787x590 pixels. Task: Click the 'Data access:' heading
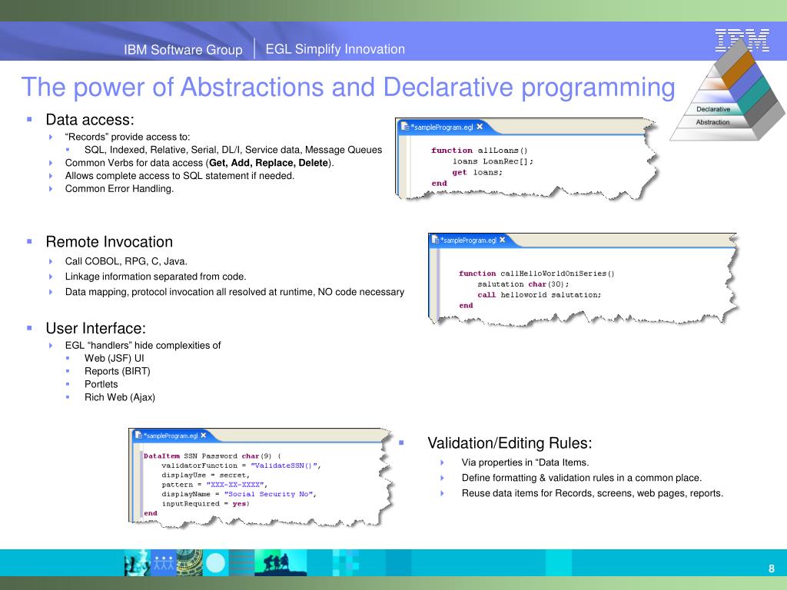[90, 119]
